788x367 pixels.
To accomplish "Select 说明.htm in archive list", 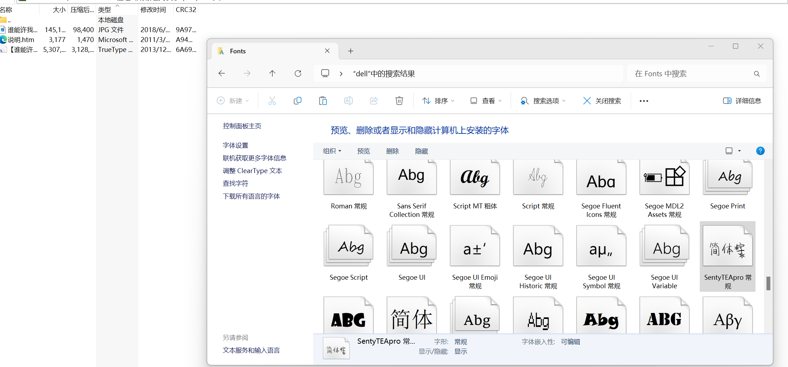I will (98, 40).
